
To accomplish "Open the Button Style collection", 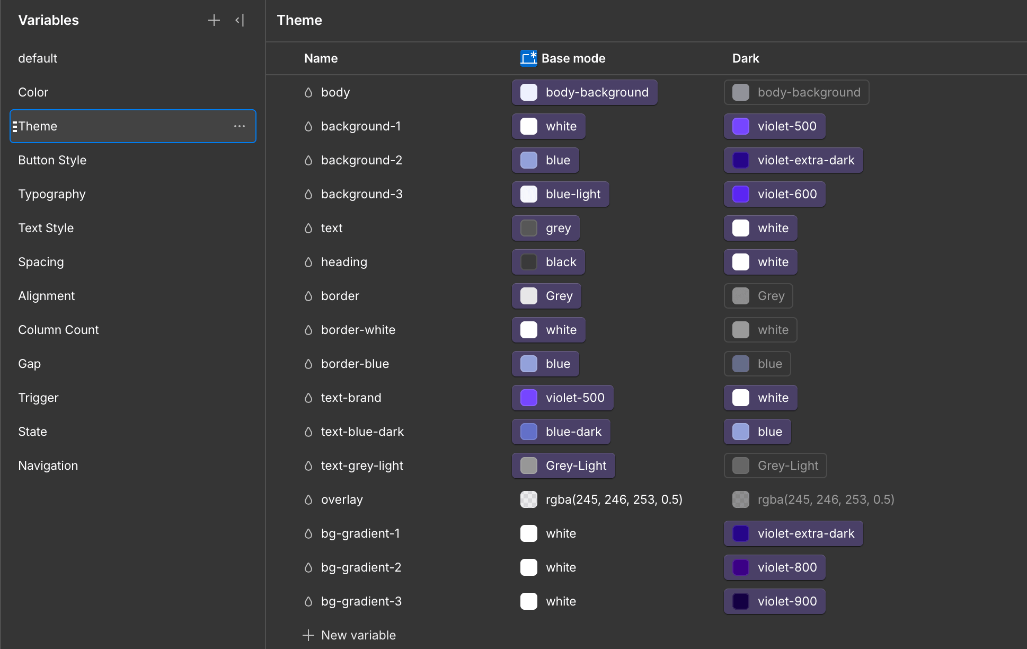I will pos(132,160).
